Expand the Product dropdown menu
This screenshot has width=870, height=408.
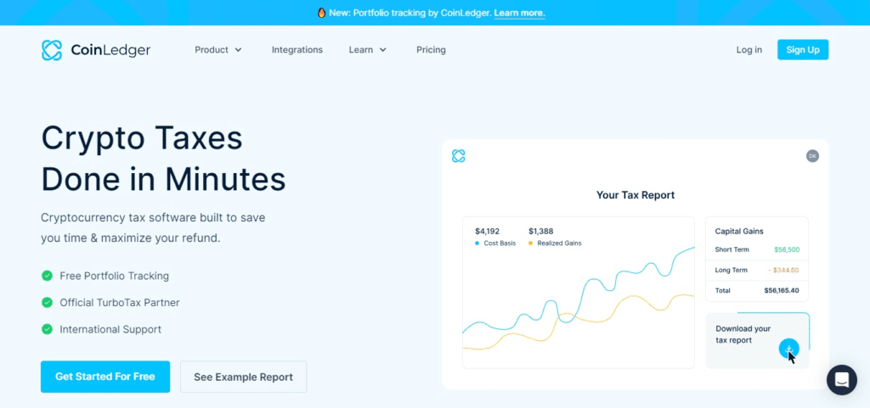point(218,50)
